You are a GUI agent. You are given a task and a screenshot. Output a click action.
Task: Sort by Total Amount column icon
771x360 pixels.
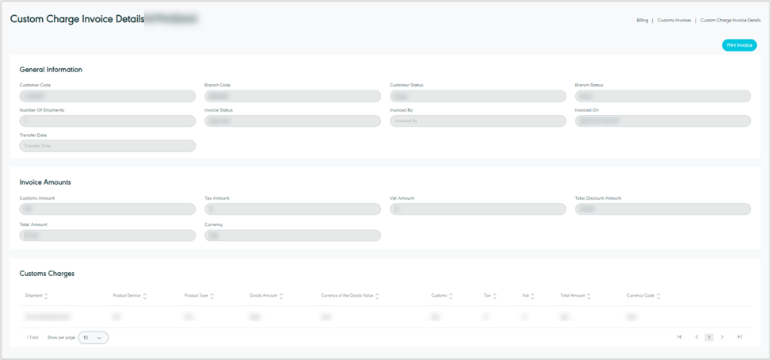[589, 296]
